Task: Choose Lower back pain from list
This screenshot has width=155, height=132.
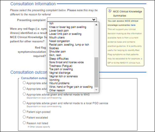Action: [59, 31]
